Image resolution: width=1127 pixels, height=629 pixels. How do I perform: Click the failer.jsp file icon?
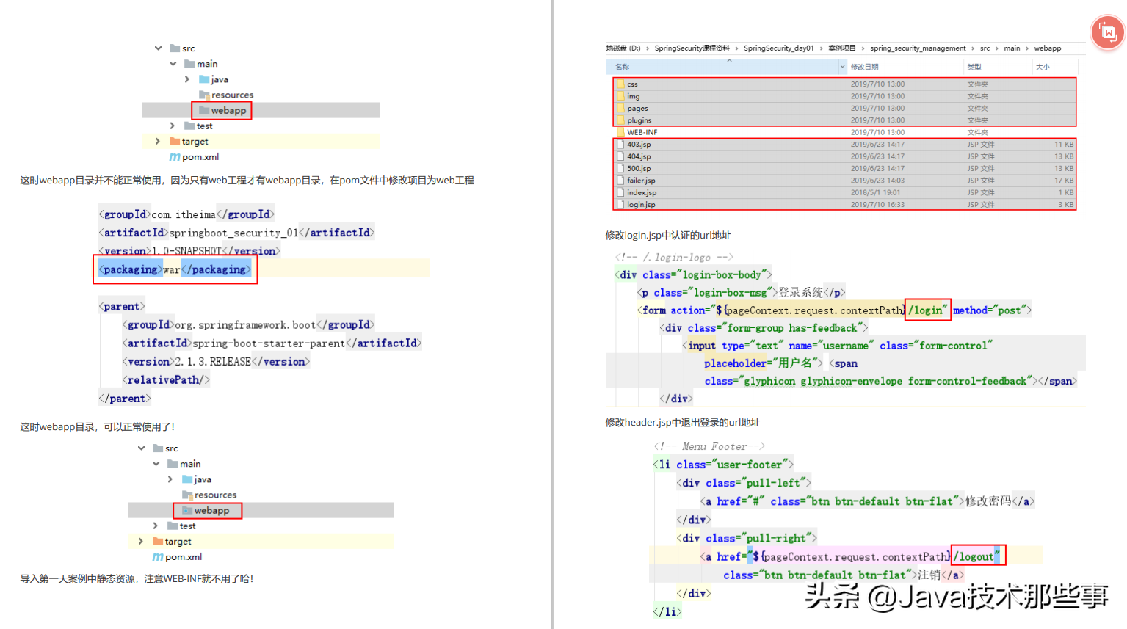click(x=620, y=181)
